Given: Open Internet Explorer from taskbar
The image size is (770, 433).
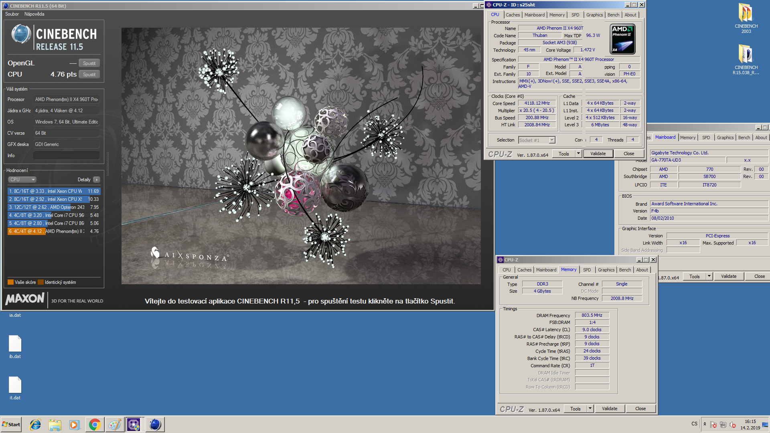Looking at the screenshot, I should click(x=35, y=425).
